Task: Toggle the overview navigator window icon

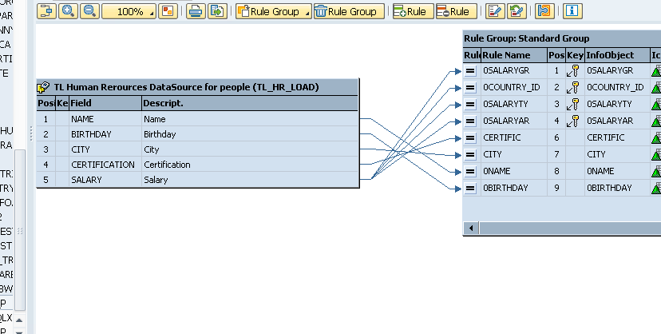Action: point(168,11)
